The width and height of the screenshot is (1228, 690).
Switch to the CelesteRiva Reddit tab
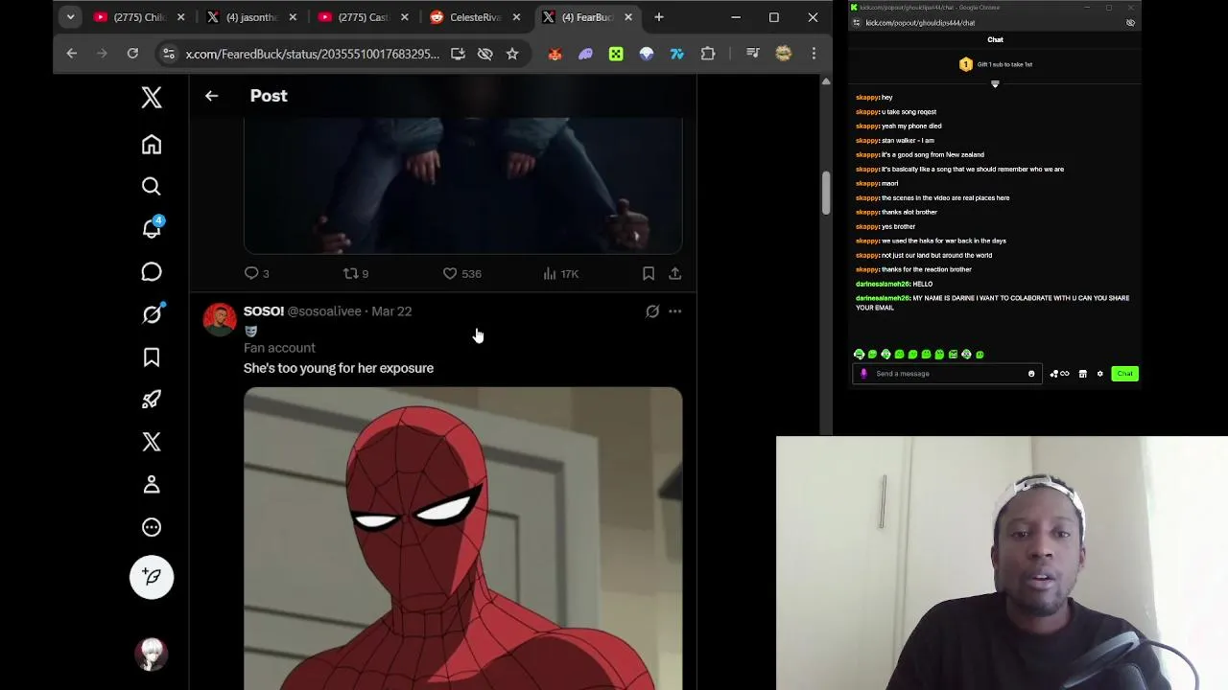pyautogui.click(x=476, y=17)
